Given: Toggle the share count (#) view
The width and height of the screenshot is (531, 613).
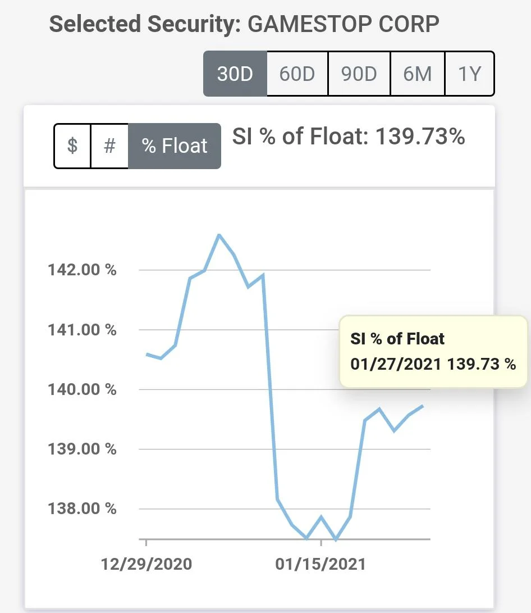Looking at the screenshot, I should point(109,146).
